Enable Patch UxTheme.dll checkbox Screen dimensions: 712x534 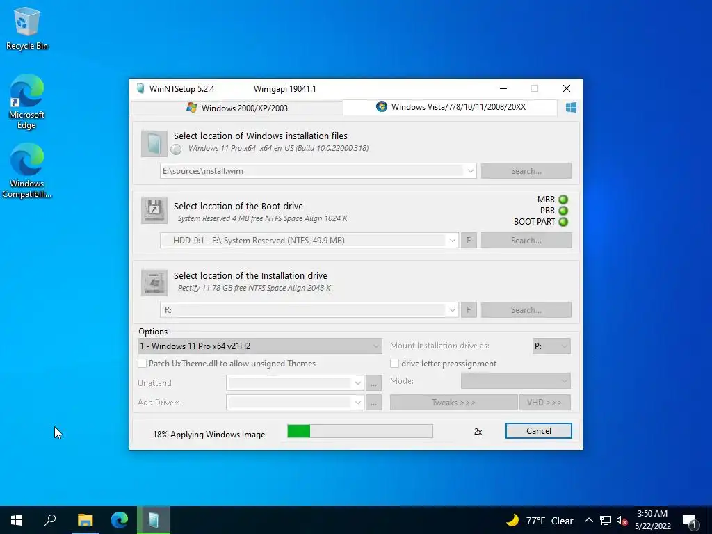point(142,363)
